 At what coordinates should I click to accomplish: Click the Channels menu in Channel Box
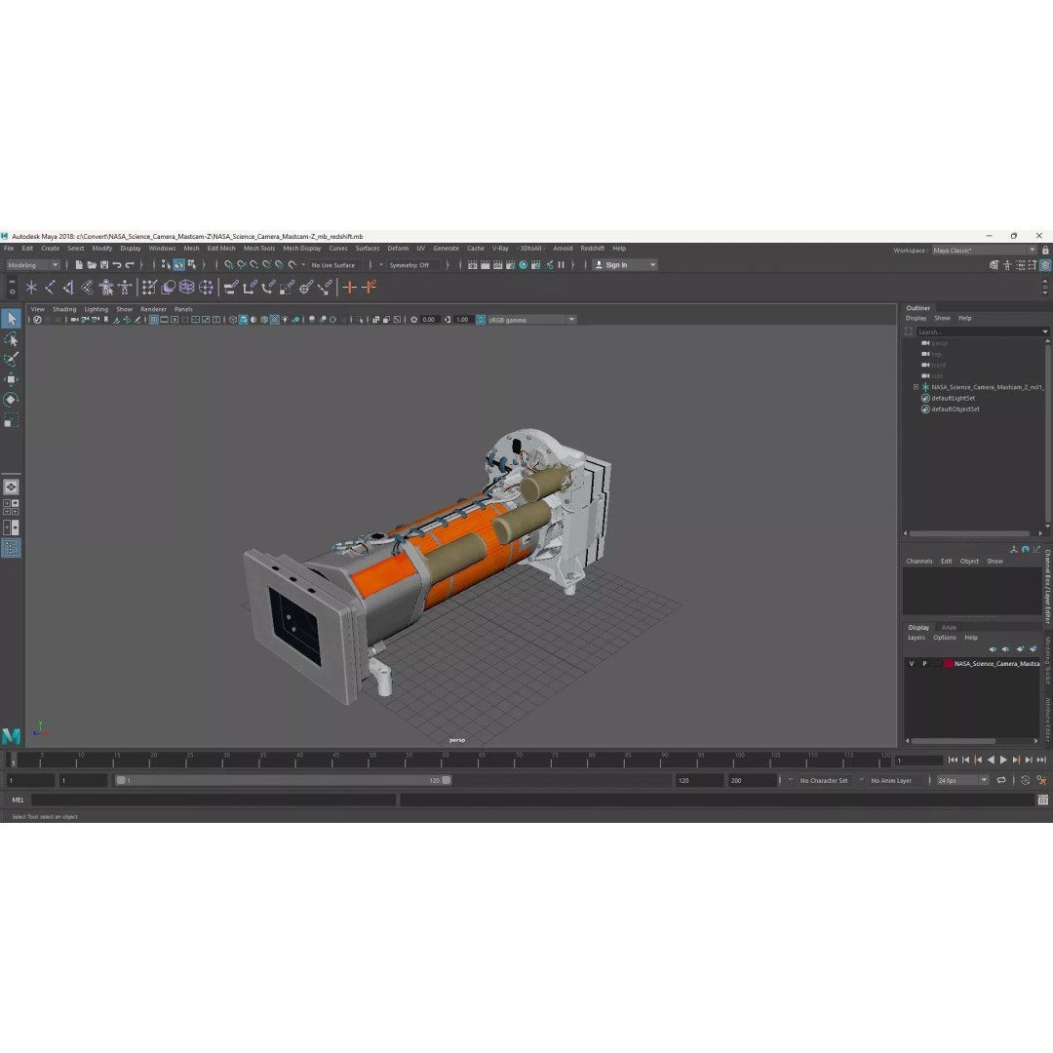[x=918, y=561]
